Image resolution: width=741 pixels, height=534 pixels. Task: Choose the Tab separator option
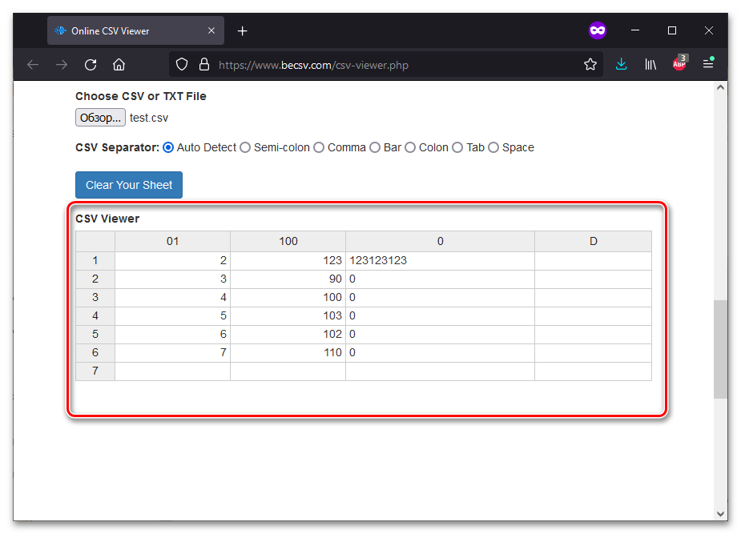point(457,147)
